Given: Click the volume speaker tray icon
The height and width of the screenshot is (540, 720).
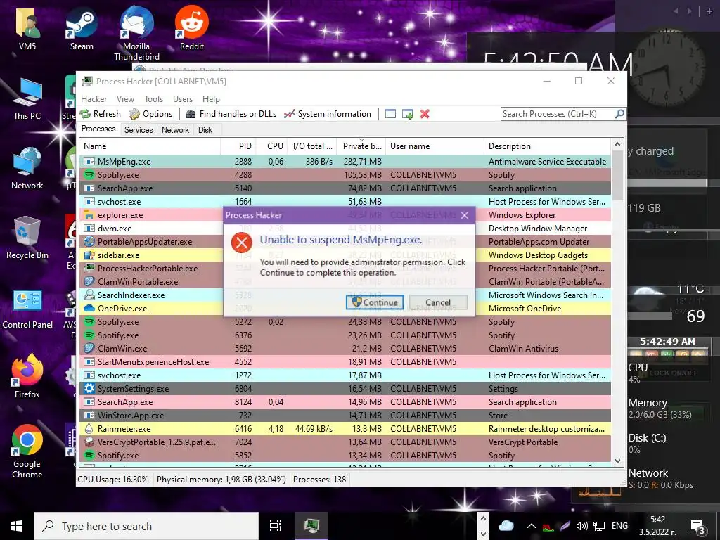Looking at the screenshot, I should point(581,526).
